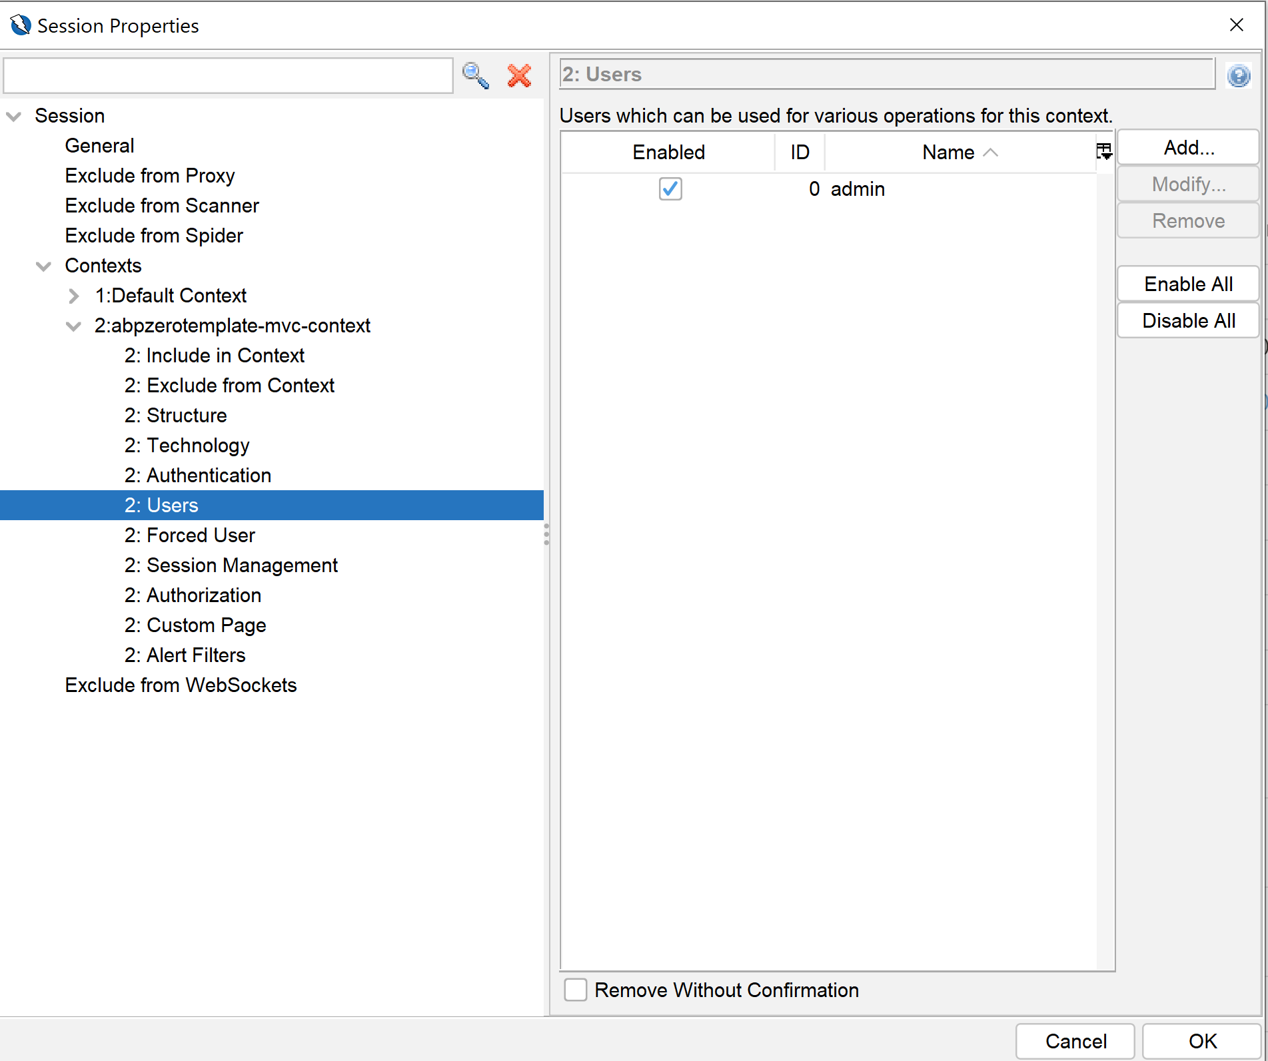Close the Session Properties dialog
Image resolution: width=1268 pixels, height=1061 pixels.
(1237, 25)
